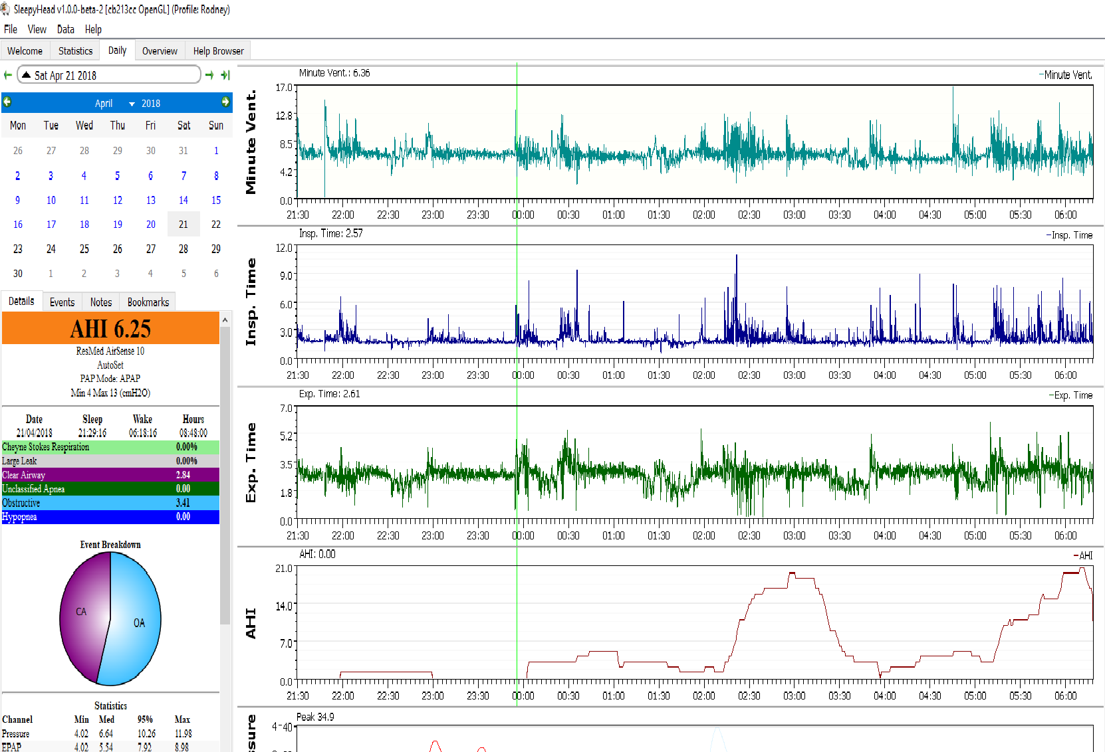Open the File menu
This screenshot has width=1105, height=752.
11,29
